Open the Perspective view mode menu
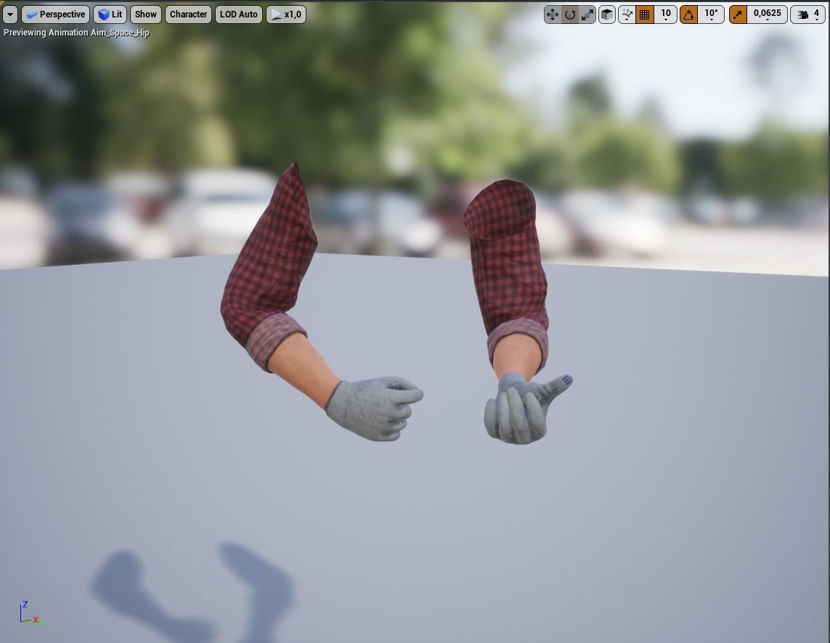This screenshot has width=830, height=643. click(56, 15)
